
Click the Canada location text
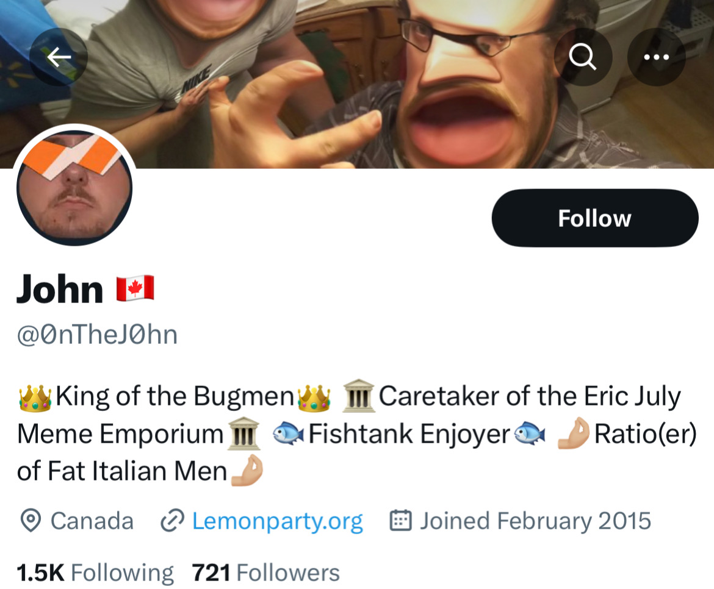pos(92,521)
